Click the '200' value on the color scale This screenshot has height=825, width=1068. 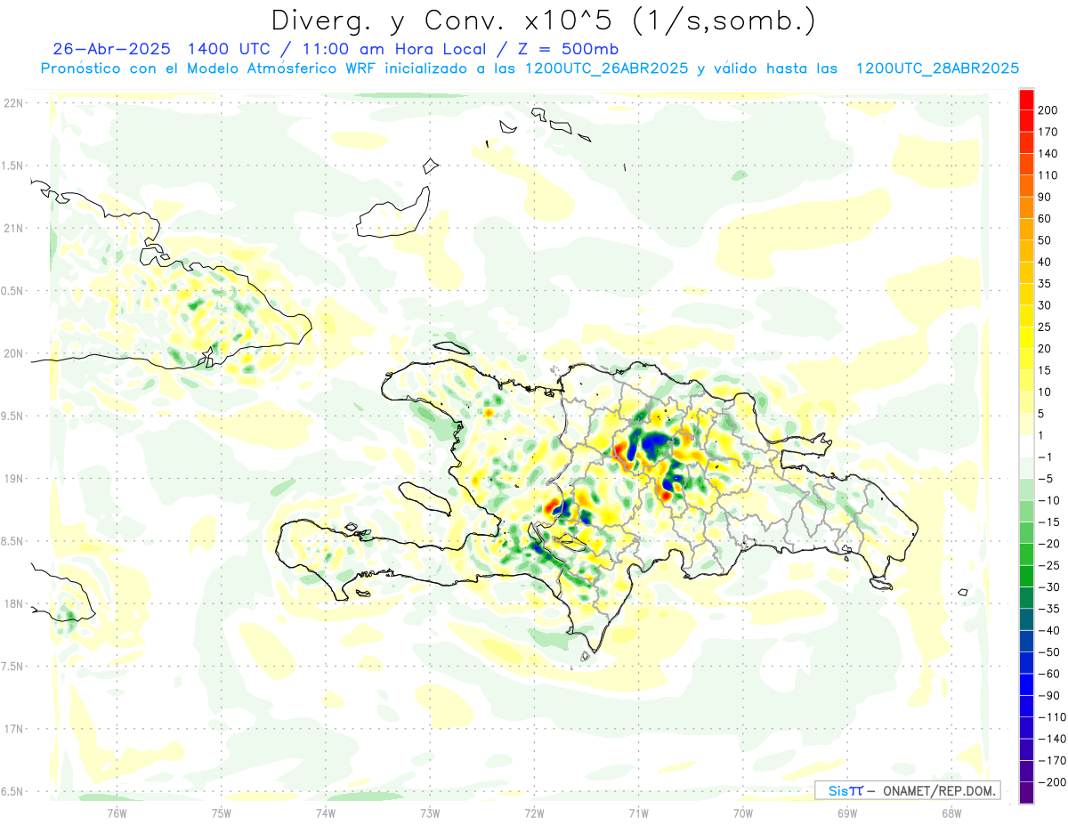tap(1049, 109)
